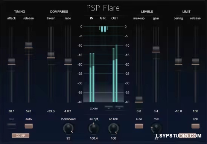Image resolution: width=207 pixels, height=144 pixels.
Task: Click the zoom plus button
Action: point(119,108)
